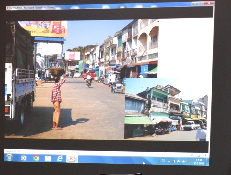Click the inset photo of teal buildings

166,110
